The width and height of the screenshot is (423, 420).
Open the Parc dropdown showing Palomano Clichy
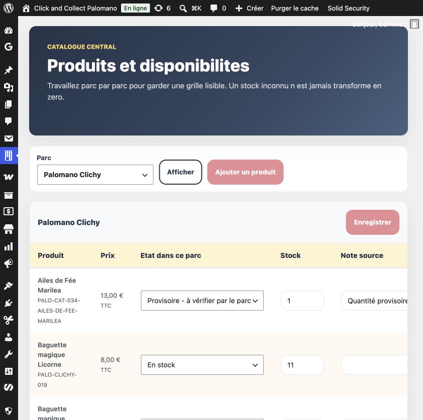[95, 175]
